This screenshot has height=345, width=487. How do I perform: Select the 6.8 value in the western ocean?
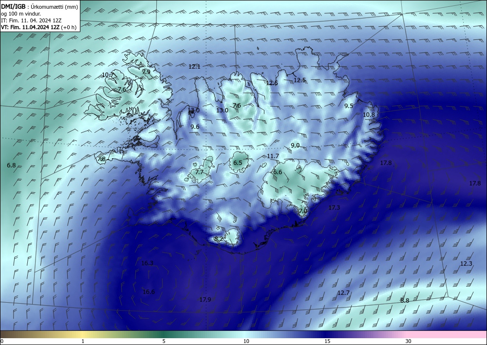tap(12, 165)
